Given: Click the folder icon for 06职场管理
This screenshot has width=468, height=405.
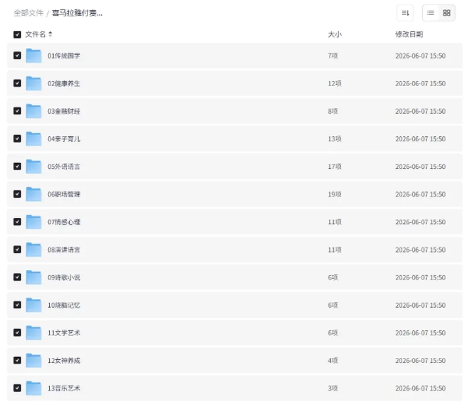Looking at the screenshot, I should tap(34, 194).
